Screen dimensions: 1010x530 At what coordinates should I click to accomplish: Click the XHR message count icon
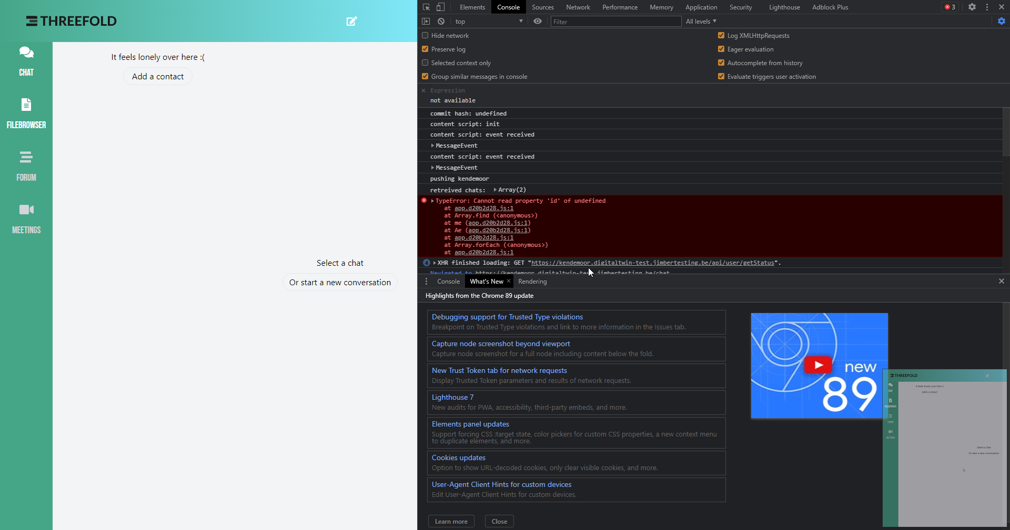point(427,263)
